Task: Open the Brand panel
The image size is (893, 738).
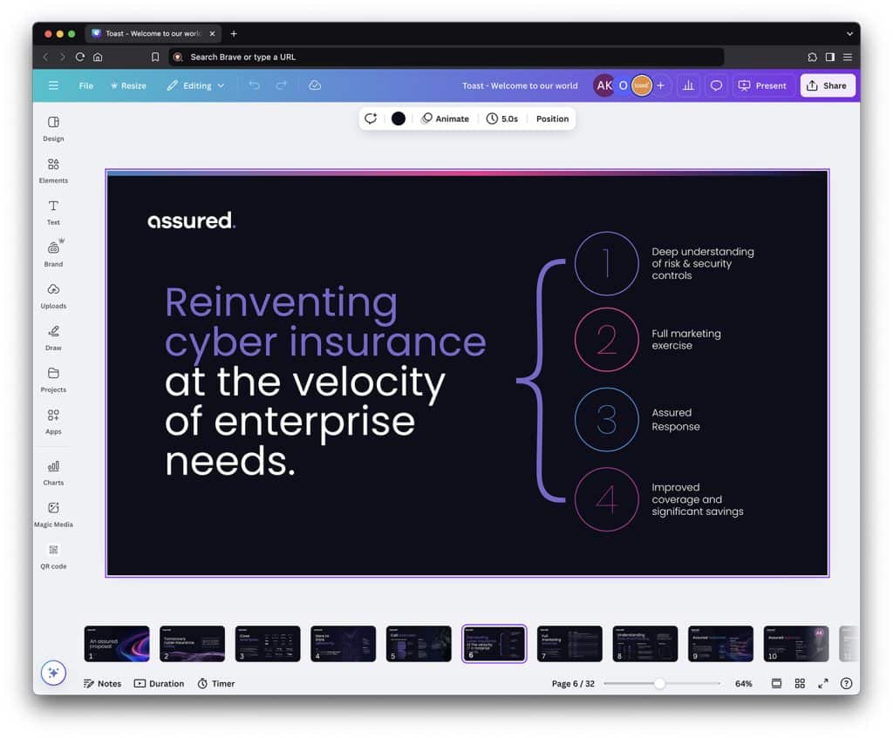Action: click(53, 254)
